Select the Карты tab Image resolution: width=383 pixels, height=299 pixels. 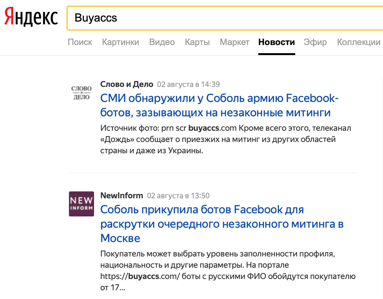tap(197, 42)
